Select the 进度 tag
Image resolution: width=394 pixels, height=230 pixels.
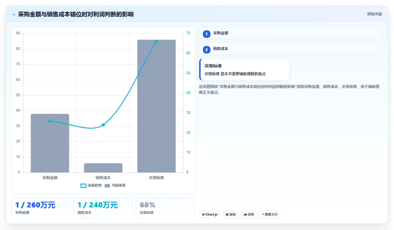(x=249, y=214)
